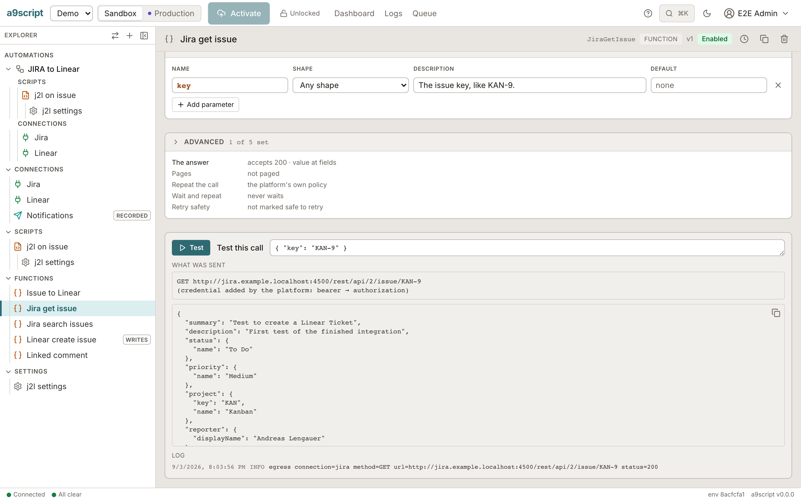Select Linear connection under JIRA to Linear

point(46,153)
